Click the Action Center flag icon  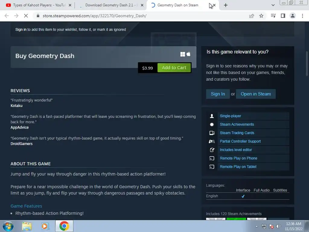pyautogui.click(x=271, y=226)
